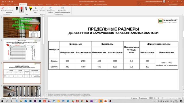Screen dimensions: 184x103
Task: Click the '2100' table cell
Action: tap(83, 61)
